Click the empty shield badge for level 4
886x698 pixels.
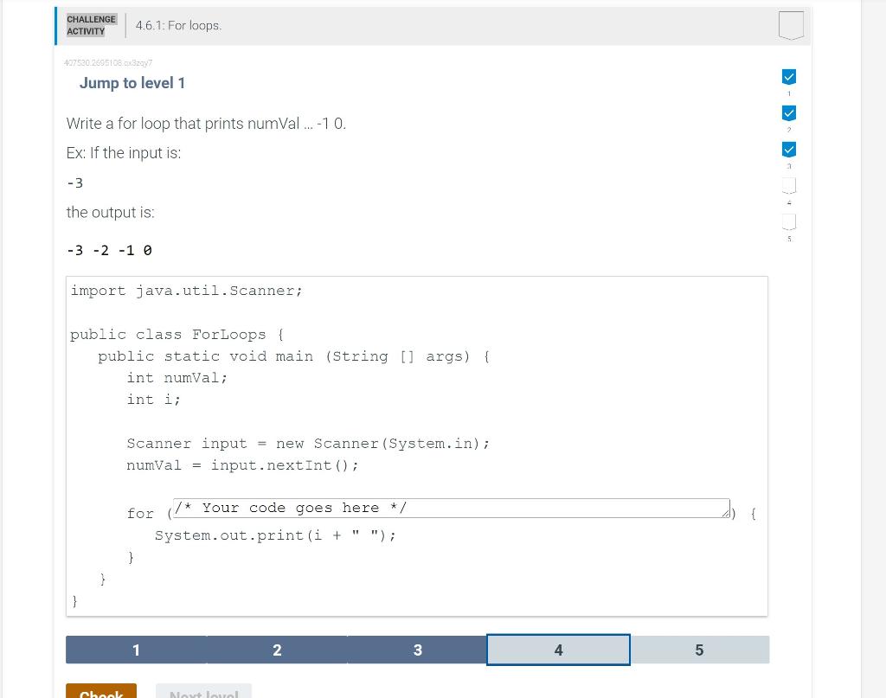[x=788, y=186]
